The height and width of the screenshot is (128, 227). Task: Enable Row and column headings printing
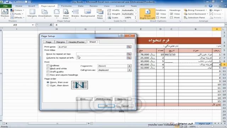coord(48,75)
